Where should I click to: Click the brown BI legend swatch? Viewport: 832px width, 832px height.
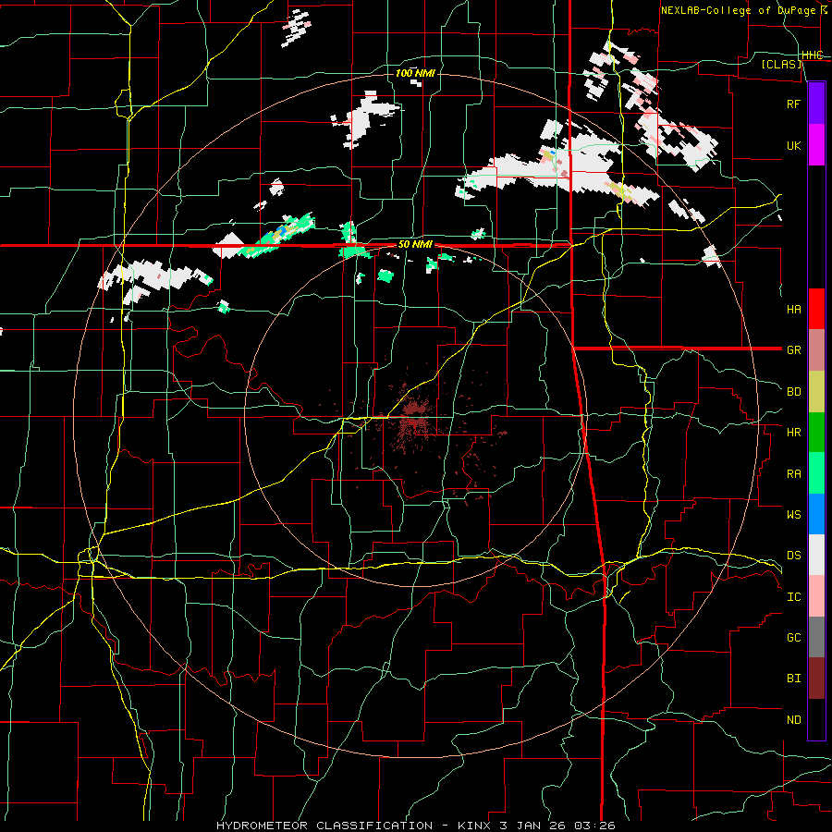click(x=816, y=679)
